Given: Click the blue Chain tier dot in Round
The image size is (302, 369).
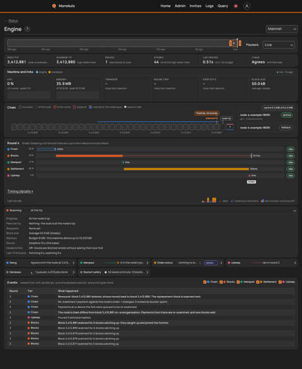Looking at the screenshot, I should [8, 149].
